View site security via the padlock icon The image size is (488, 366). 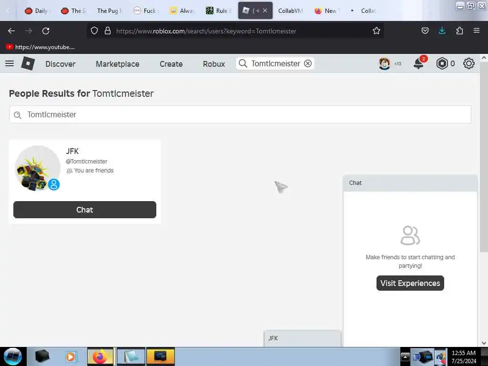click(108, 31)
